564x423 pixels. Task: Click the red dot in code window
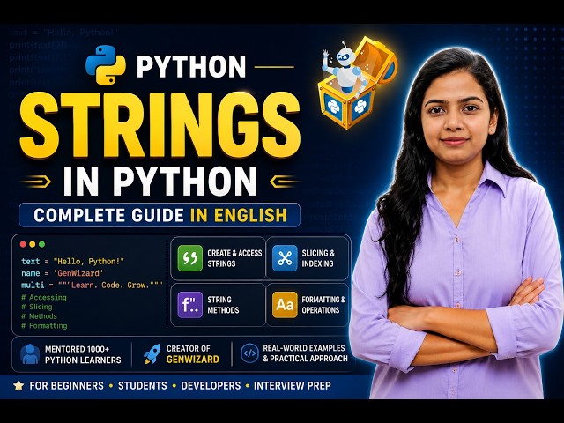pyautogui.click(x=23, y=244)
